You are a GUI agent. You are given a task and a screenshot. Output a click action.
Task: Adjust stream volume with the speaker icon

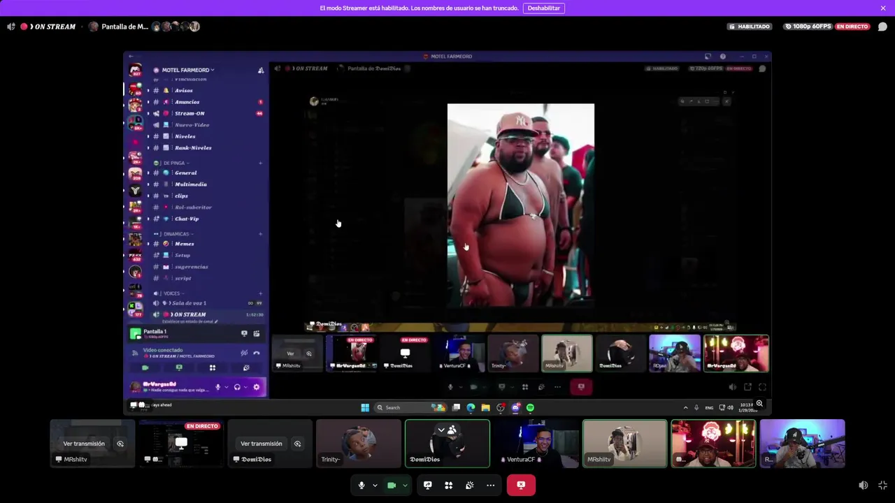tap(863, 486)
